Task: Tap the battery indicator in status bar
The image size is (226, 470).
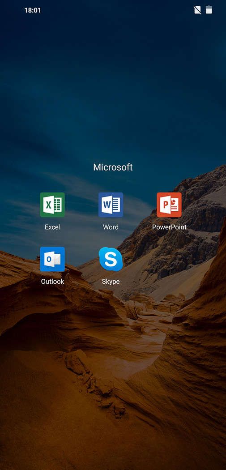Action: [x=209, y=10]
